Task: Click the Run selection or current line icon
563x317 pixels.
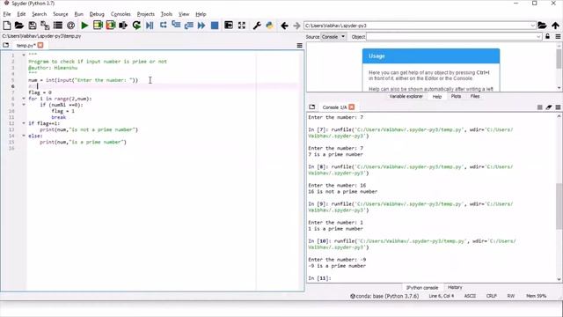Action: click(123, 26)
